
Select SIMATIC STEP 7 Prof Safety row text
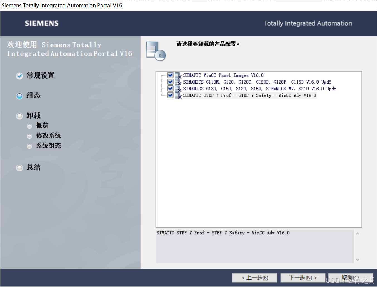[x=250, y=95]
